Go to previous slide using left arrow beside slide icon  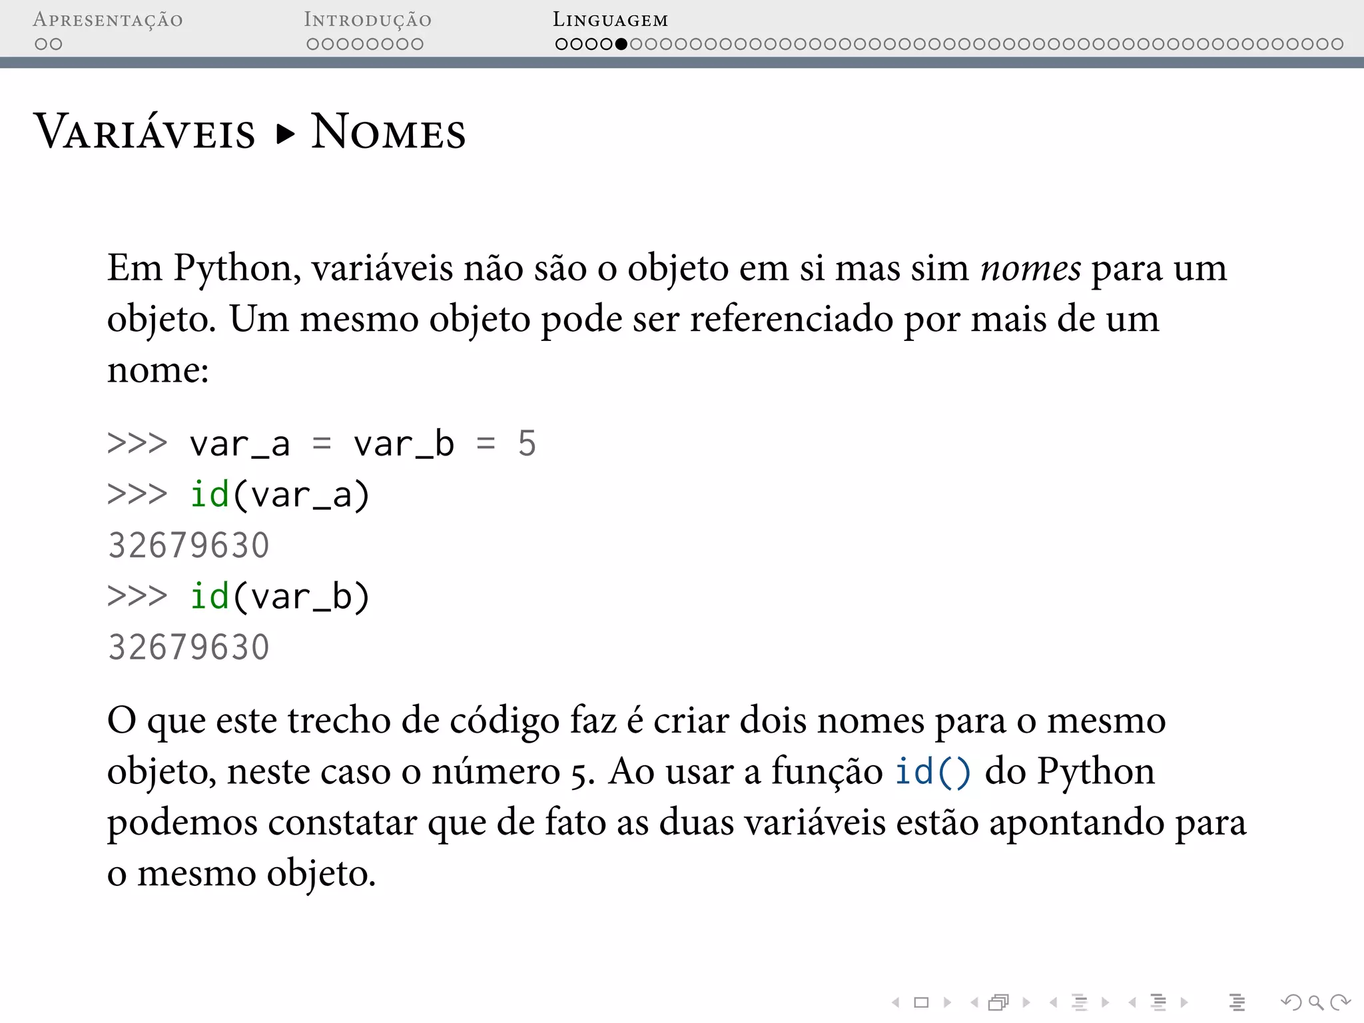[896, 1002]
